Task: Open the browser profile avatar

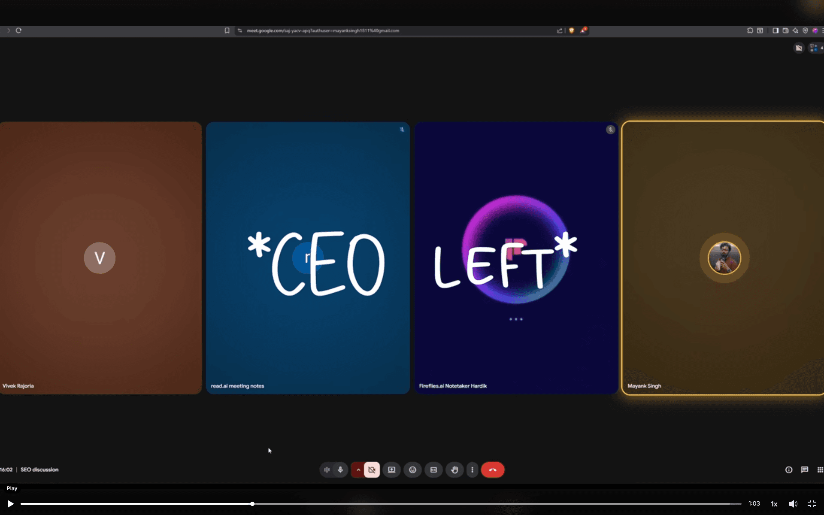Action: coord(815,30)
